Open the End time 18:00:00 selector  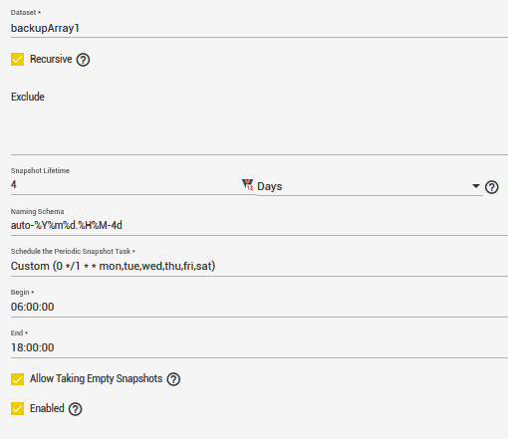tap(259, 347)
